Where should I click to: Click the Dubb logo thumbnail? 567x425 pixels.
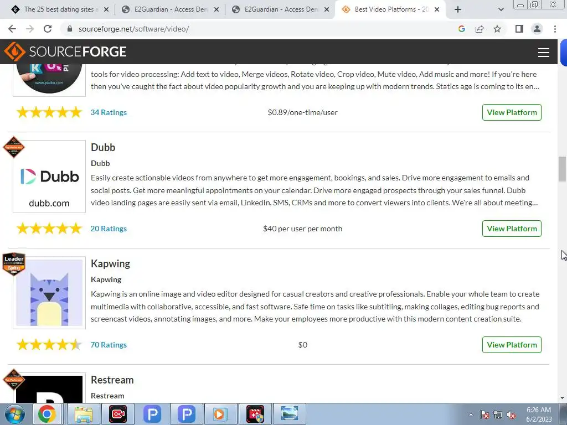coord(49,177)
